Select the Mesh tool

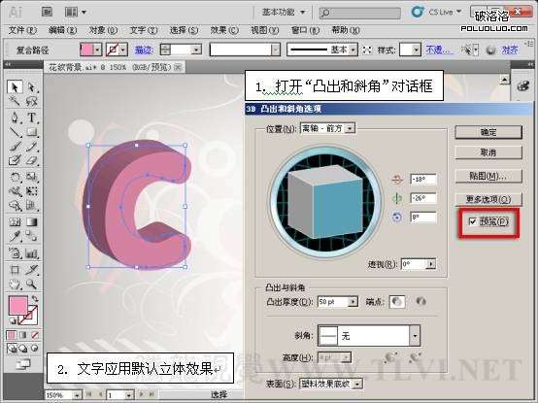pyautogui.click(x=15, y=222)
